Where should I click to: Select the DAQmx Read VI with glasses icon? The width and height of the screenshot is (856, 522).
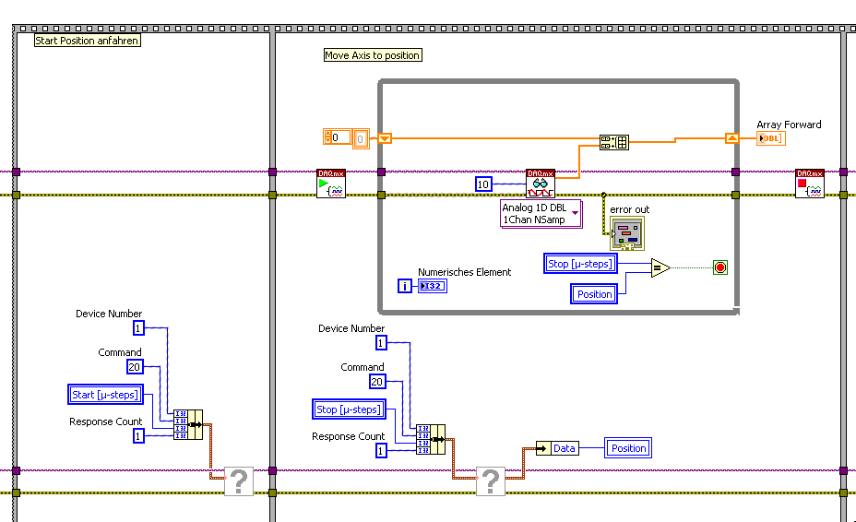[x=541, y=184]
